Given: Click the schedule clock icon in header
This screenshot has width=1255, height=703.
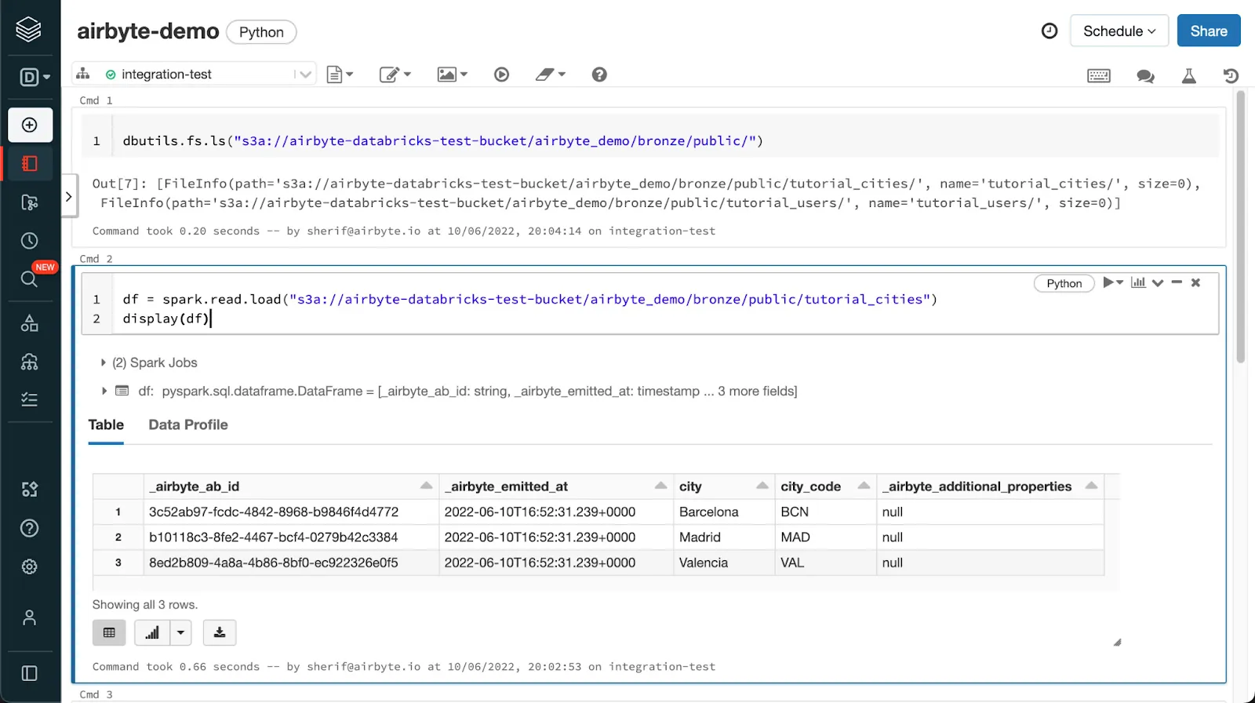Looking at the screenshot, I should 1049,31.
